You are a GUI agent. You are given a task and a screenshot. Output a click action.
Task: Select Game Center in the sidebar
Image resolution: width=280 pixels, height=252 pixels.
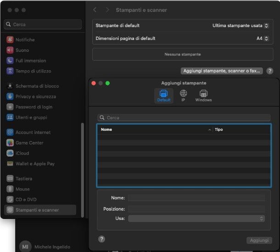click(29, 143)
